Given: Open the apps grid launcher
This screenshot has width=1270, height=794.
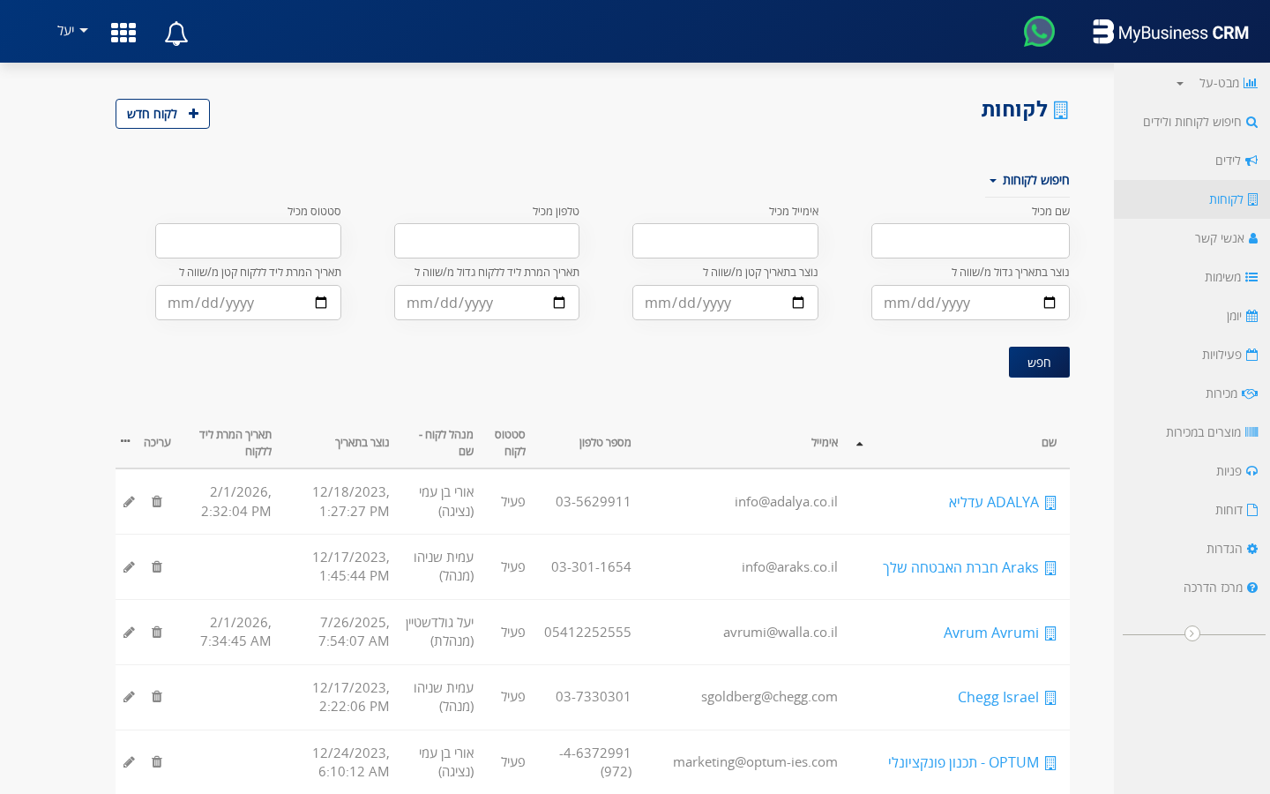Looking at the screenshot, I should (x=123, y=33).
